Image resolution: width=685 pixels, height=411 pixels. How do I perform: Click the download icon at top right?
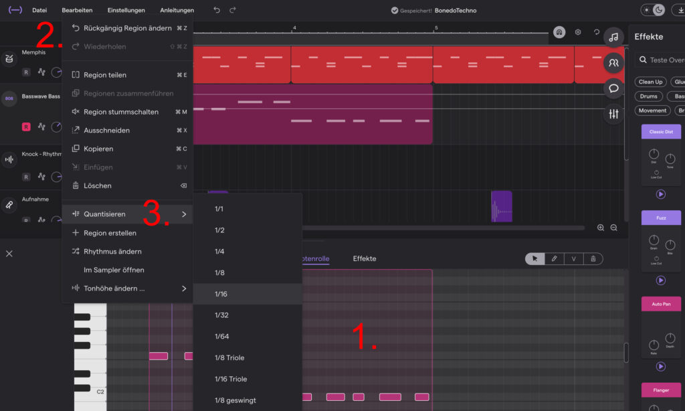(x=680, y=10)
